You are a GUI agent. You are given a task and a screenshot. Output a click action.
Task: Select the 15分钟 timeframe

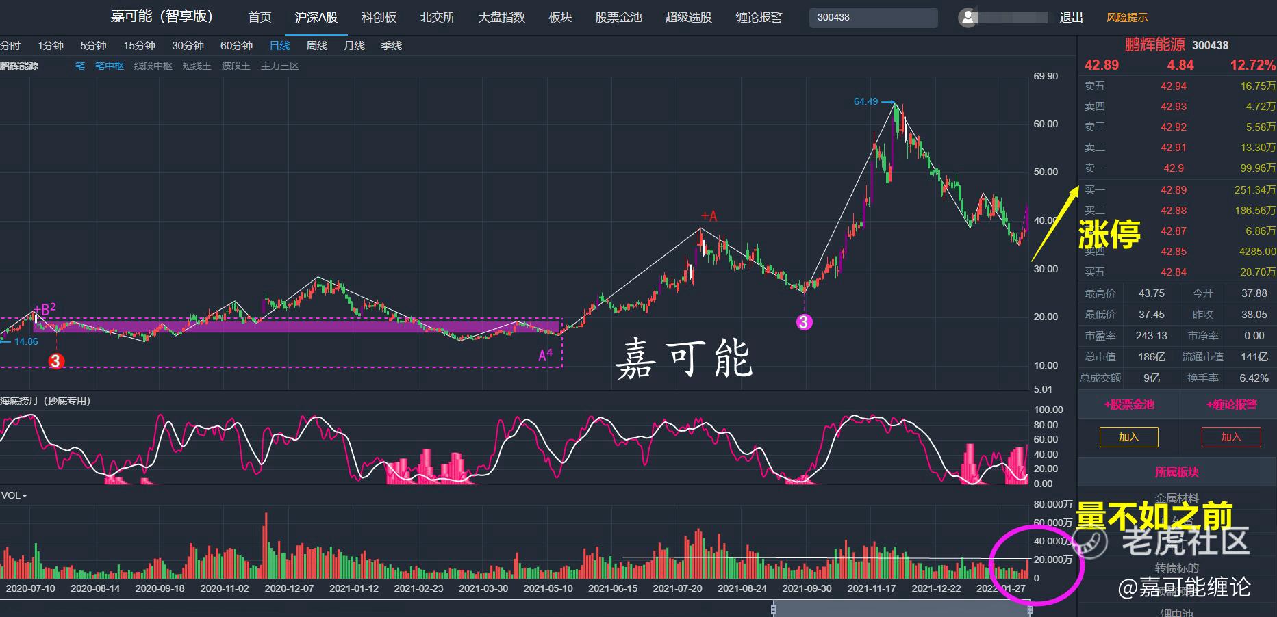(x=139, y=46)
